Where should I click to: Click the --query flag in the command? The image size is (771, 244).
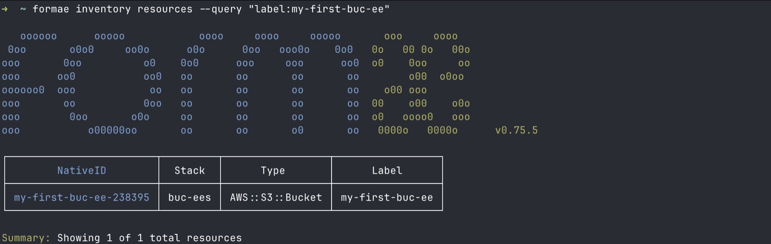point(221,9)
